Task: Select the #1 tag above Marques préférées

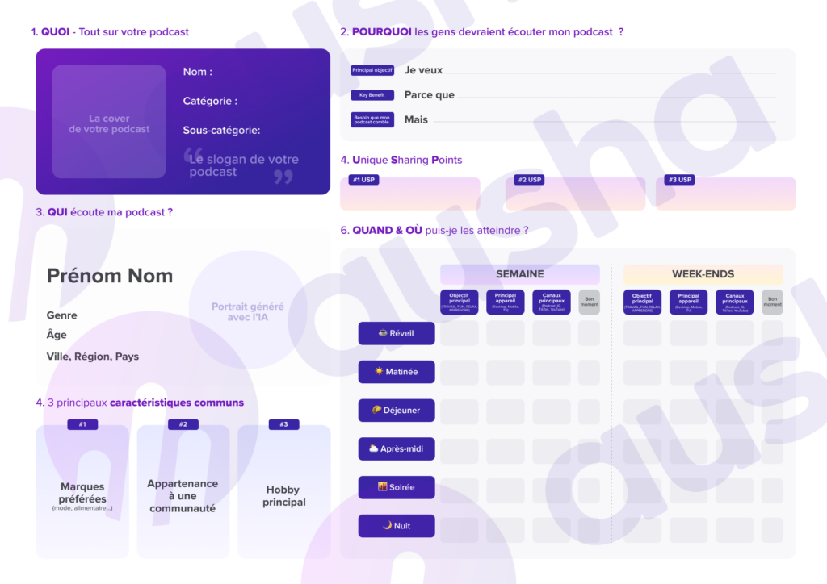Action: click(x=82, y=424)
